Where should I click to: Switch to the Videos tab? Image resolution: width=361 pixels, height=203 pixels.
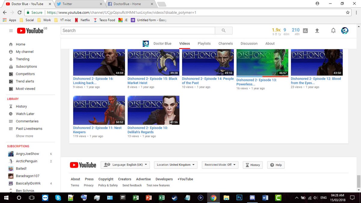[x=184, y=44]
